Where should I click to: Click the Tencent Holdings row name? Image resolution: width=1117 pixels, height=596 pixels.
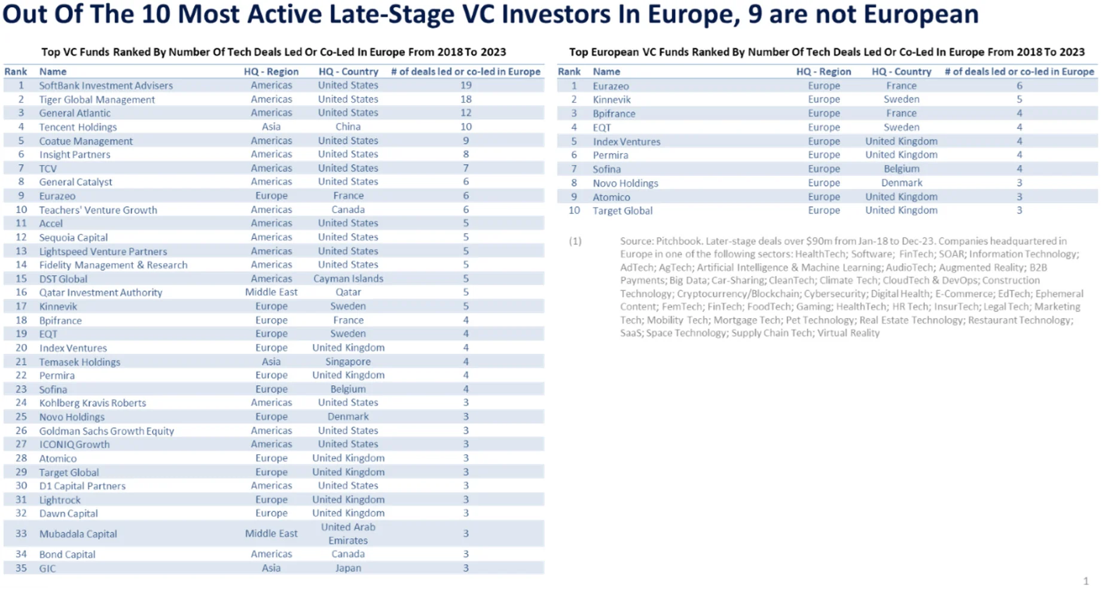(78, 127)
